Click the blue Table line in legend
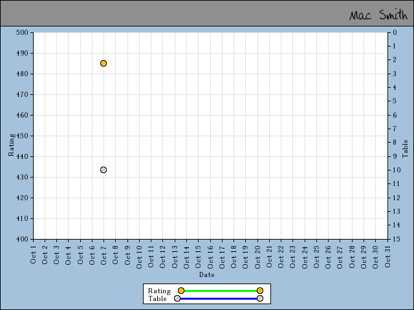 pyautogui.click(x=219, y=298)
